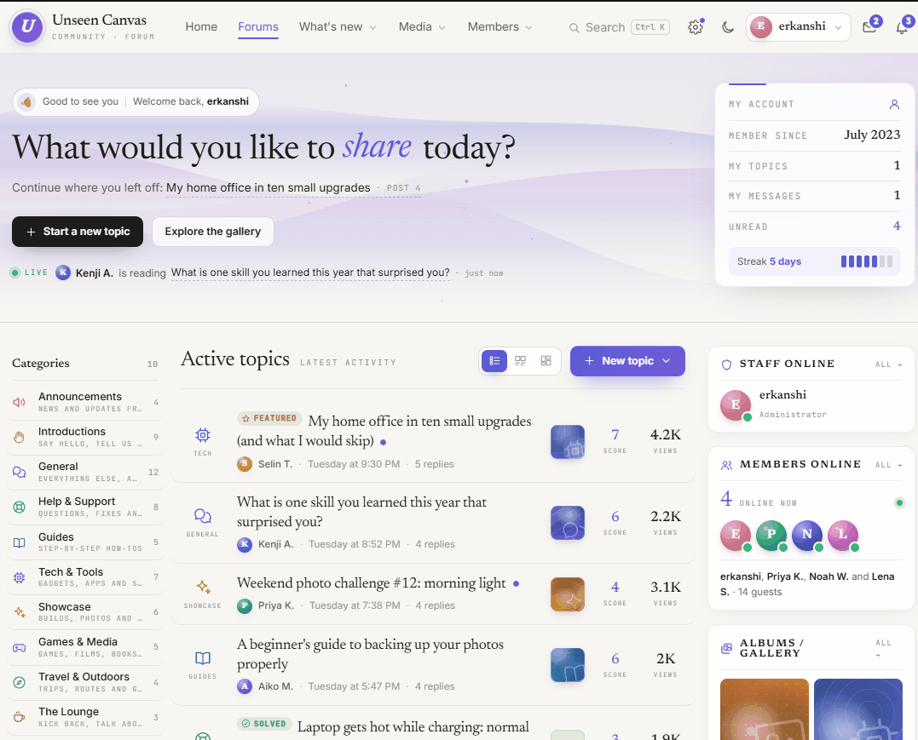Open the inbox messages icon
This screenshot has height=740, width=918.
click(x=869, y=27)
